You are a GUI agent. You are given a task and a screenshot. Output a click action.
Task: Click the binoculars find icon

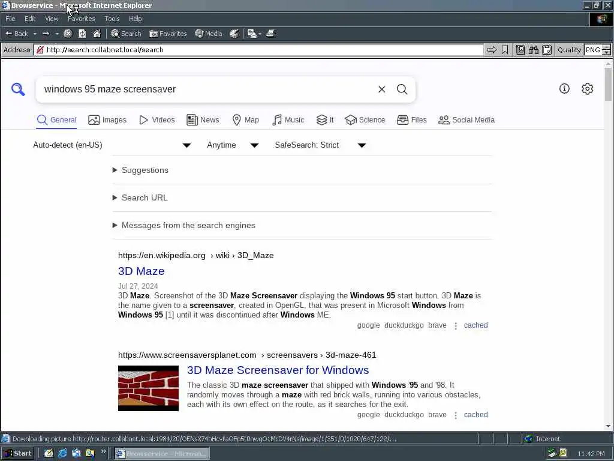coord(533,50)
